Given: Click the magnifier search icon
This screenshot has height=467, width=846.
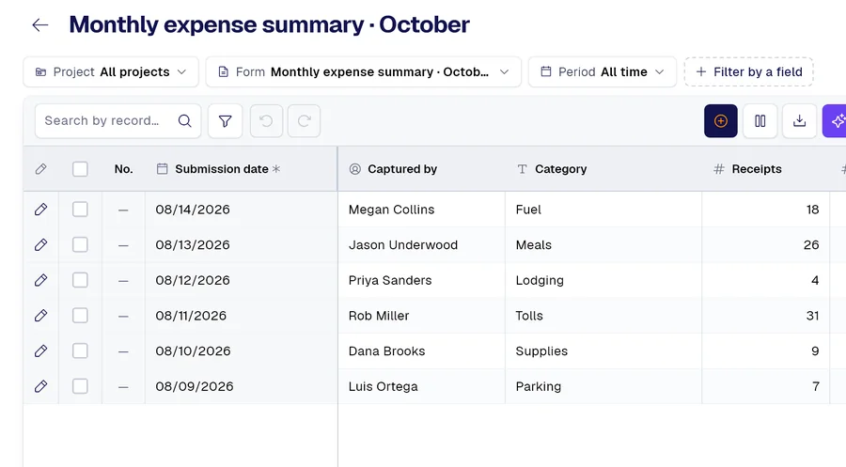Looking at the screenshot, I should click(x=184, y=121).
